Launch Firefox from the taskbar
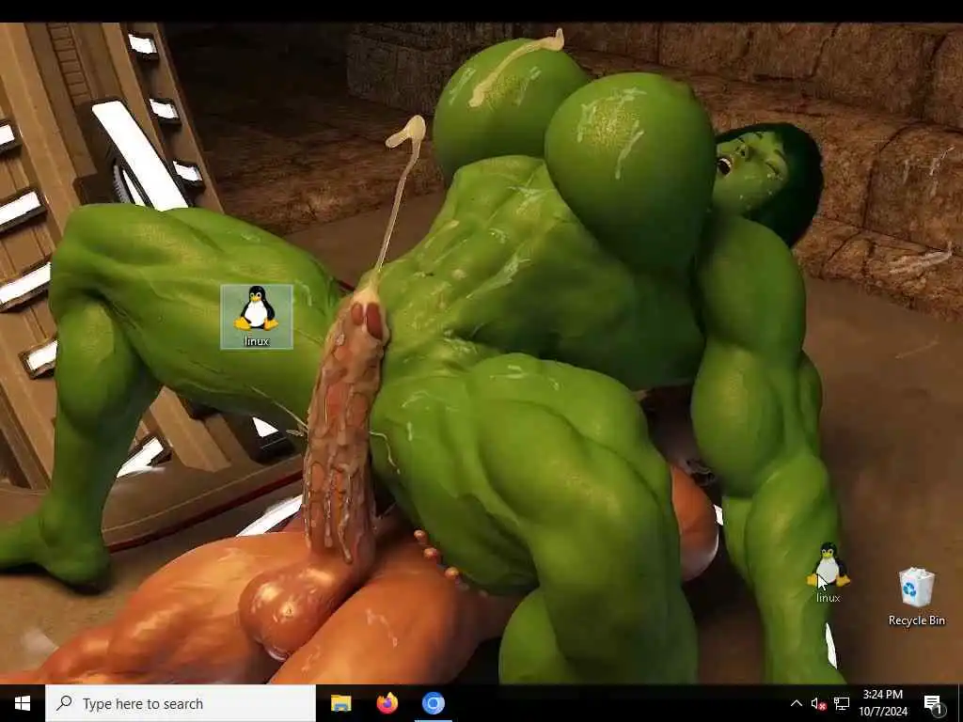This screenshot has height=722, width=963. 387,703
